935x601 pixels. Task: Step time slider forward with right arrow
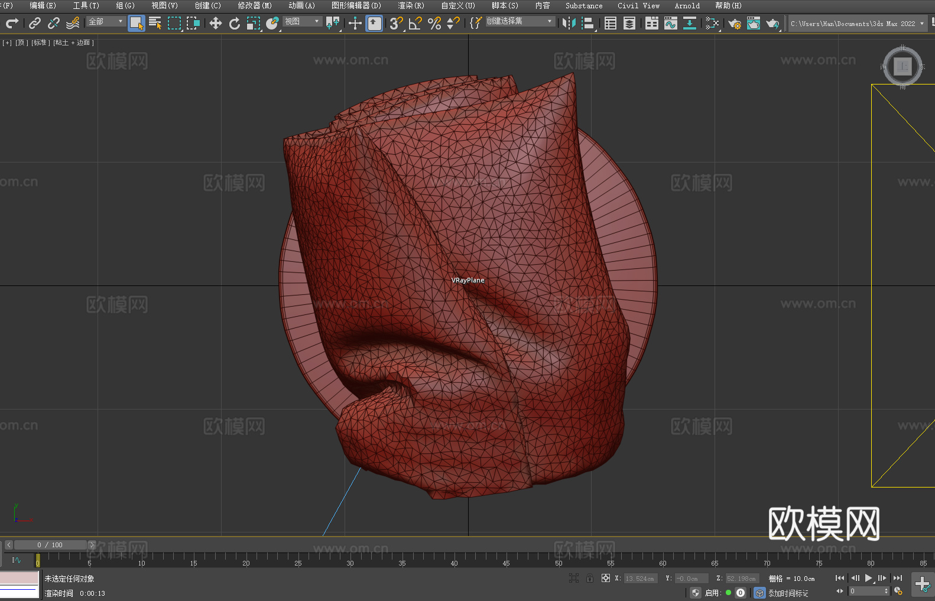[92, 545]
